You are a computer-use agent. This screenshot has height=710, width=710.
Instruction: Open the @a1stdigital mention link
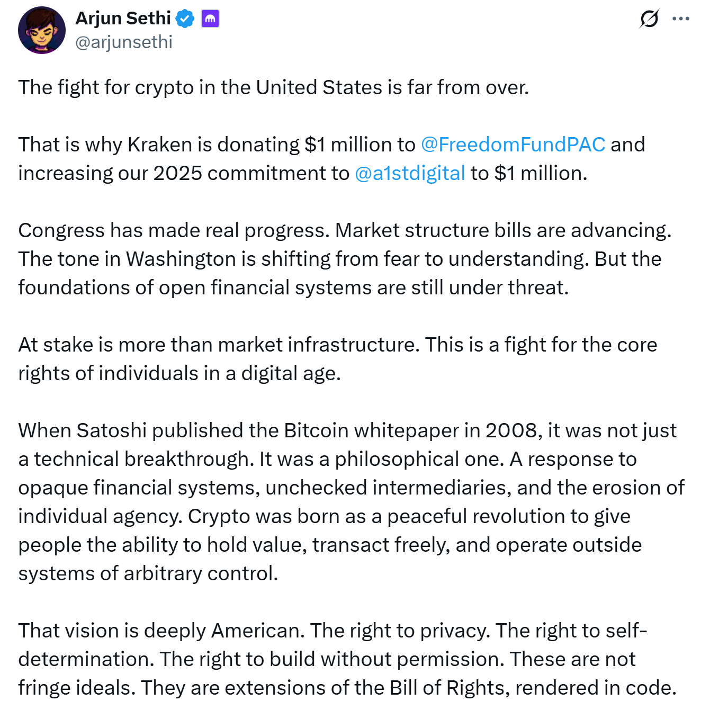click(410, 173)
